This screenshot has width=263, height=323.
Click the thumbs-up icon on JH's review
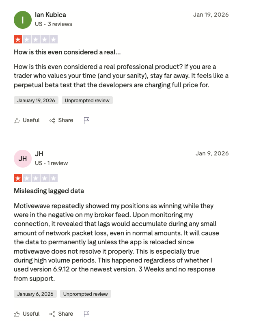[x=17, y=314]
